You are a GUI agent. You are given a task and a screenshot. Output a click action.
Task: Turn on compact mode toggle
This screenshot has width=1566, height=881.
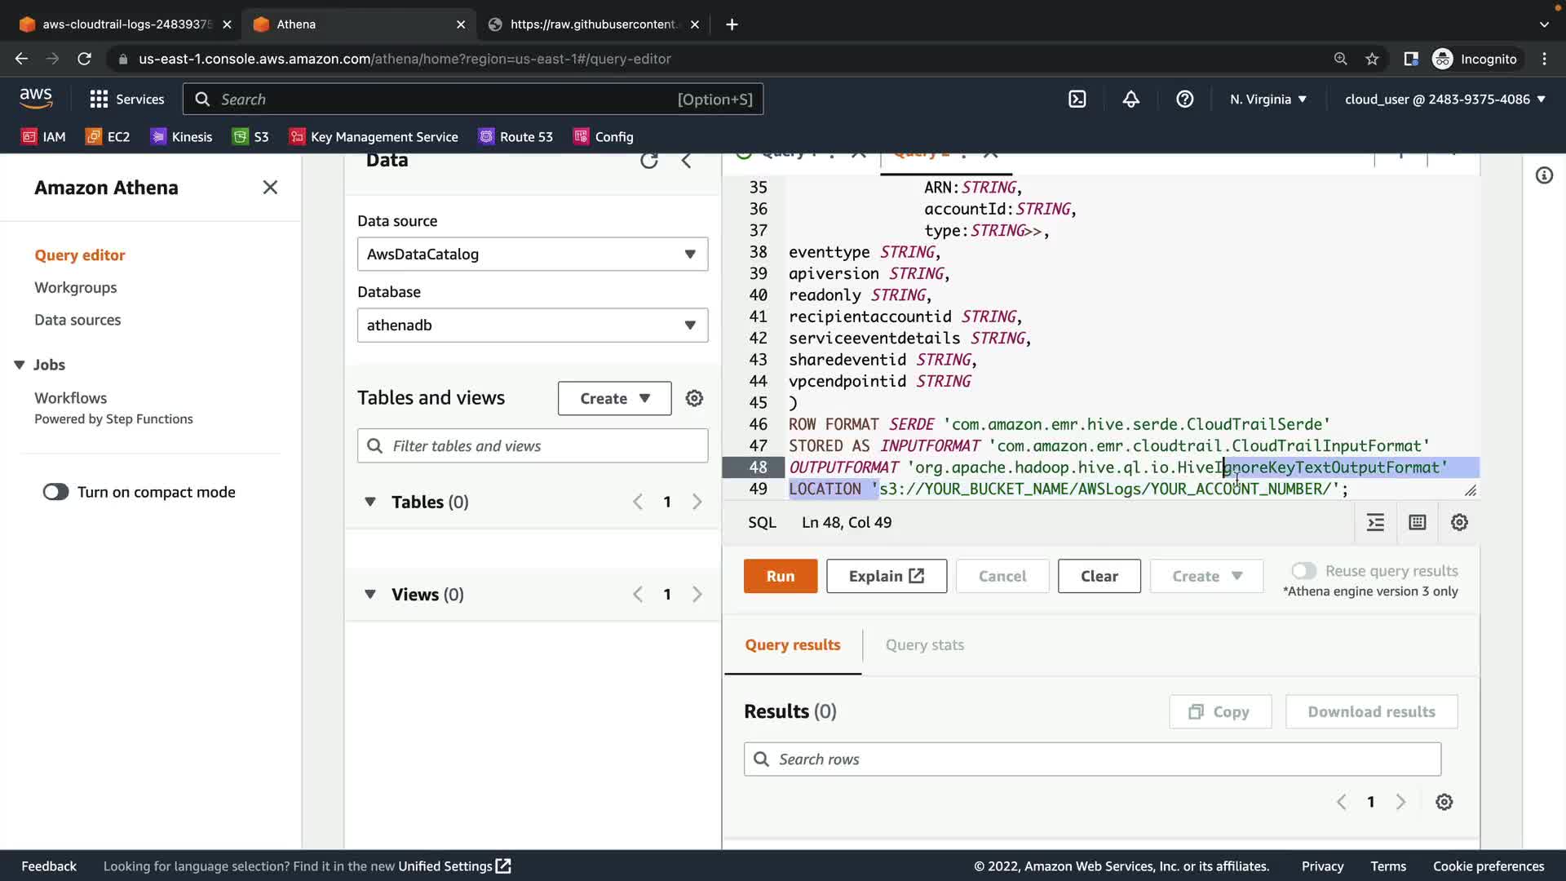56,492
